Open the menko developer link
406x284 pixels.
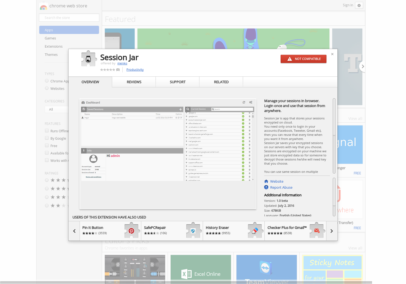pos(122,63)
